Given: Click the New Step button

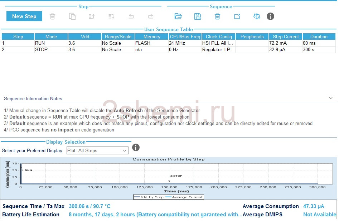Looking at the screenshot, I should [x=24, y=16].
